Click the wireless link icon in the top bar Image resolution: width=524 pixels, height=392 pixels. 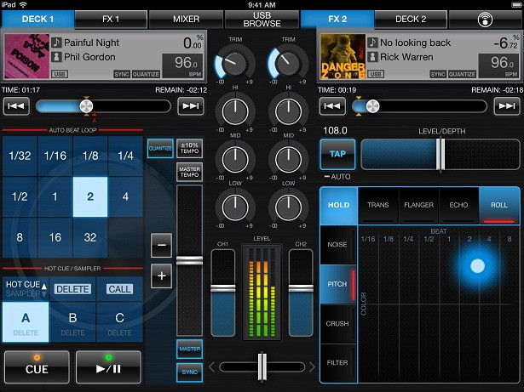tap(486, 19)
